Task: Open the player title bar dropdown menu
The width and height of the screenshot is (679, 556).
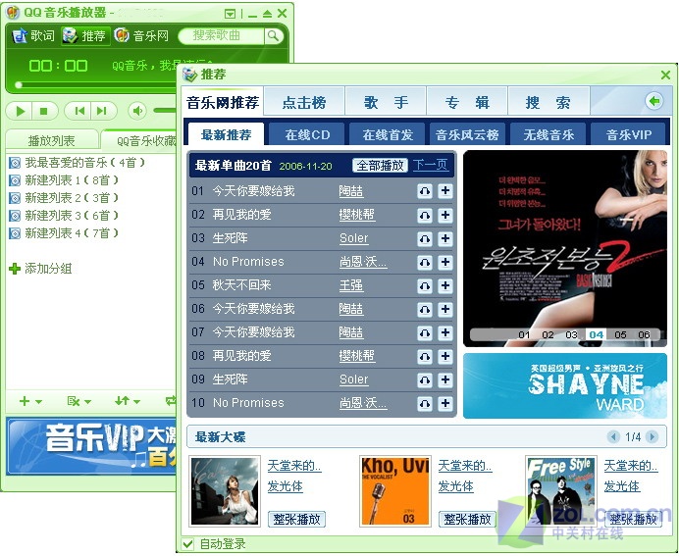Action: click(230, 14)
